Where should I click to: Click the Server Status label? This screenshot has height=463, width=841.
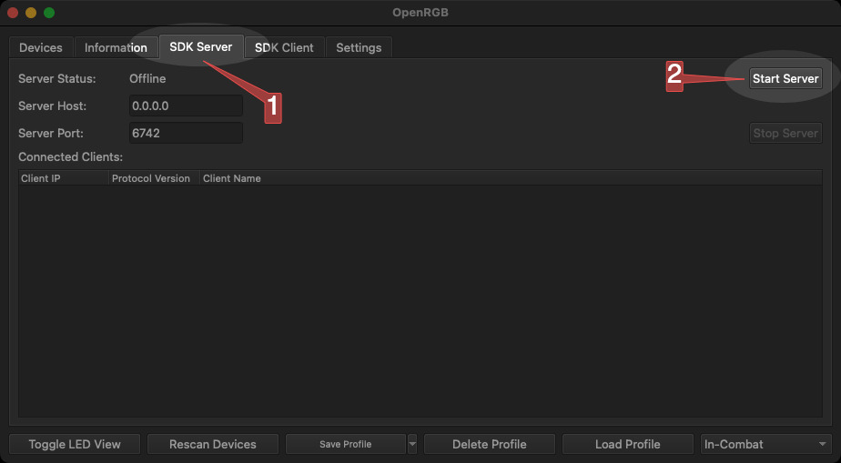pyautogui.click(x=56, y=79)
